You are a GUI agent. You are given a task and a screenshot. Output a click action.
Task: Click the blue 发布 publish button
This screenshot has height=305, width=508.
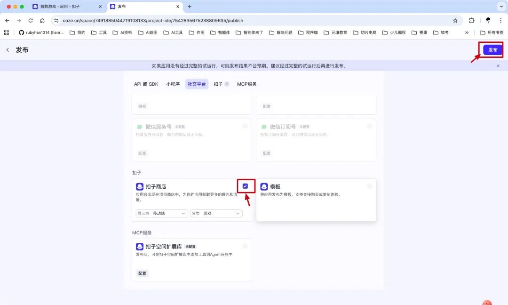tap(492, 49)
